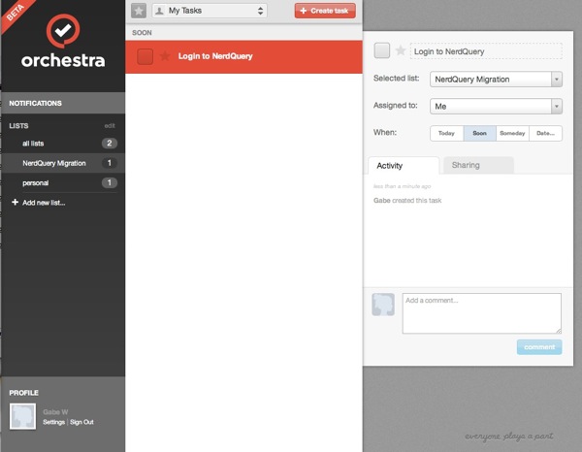The height and width of the screenshot is (452, 582).
Task: Click the Add a comment text box
Action: tap(482, 313)
